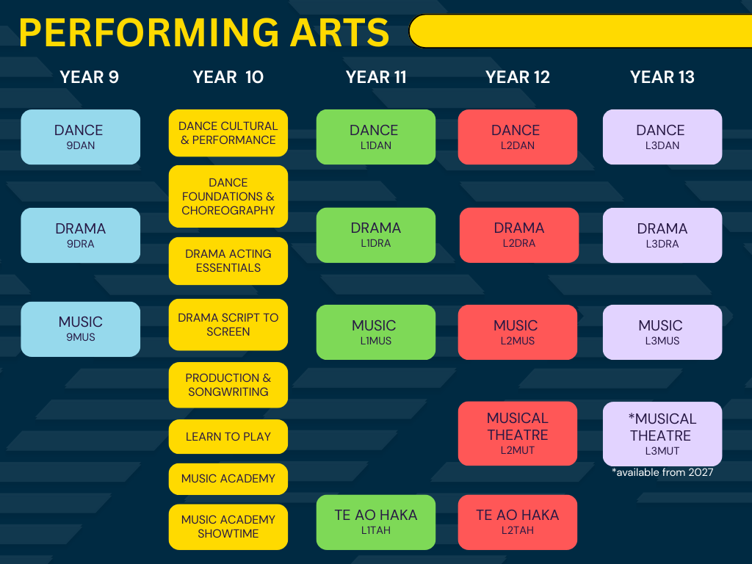Viewport: 752px width, 564px height.
Task: Click the yellow banner bar at top
Action: coord(579,31)
